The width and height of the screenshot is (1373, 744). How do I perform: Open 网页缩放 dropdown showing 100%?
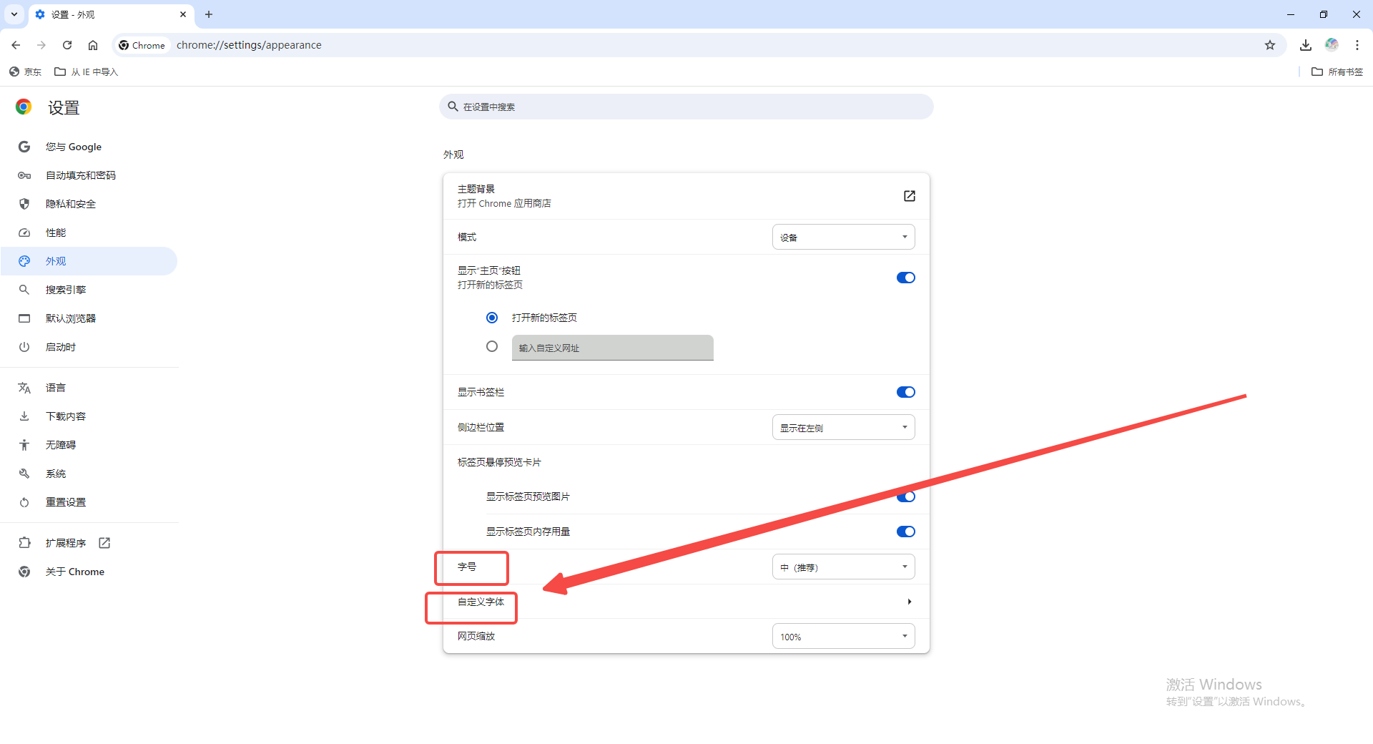[844, 636]
